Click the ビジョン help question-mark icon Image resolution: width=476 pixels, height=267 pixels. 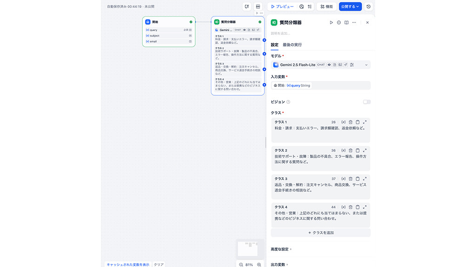tap(288, 102)
